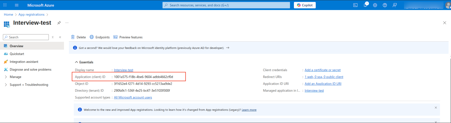Go to App registrations breadcrumb
The image size is (451, 123).
[x=31, y=15]
